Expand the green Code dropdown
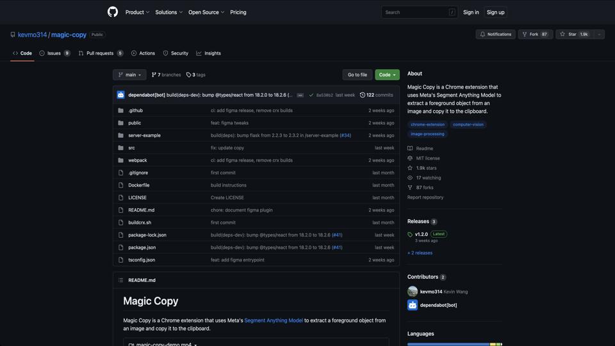 coord(387,75)
